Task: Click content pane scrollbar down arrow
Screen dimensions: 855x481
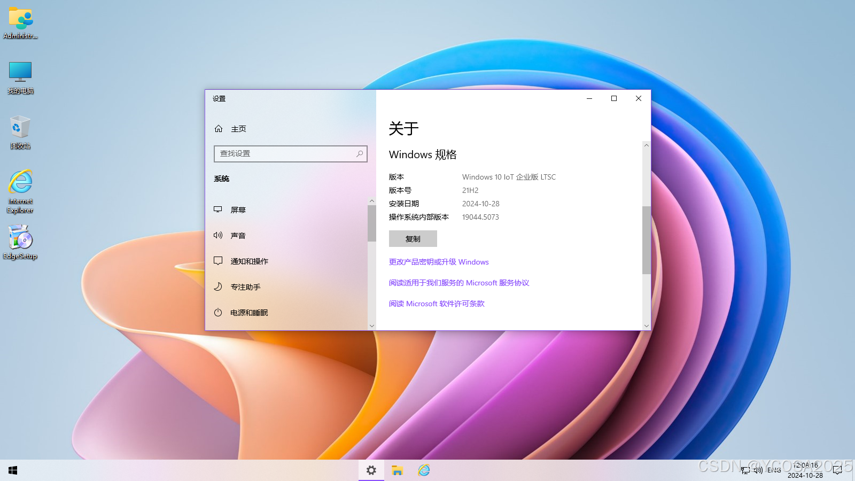Action: click(x=647, y=325)
